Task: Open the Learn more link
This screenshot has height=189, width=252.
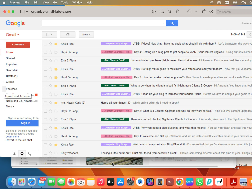Action: click(12, 136)
